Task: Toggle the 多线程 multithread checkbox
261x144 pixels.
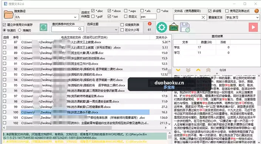Action: [210, 11]
